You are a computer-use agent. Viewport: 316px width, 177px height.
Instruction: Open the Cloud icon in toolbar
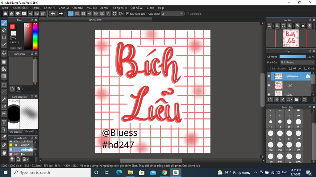pyautogui.click(x=5, y=14)
